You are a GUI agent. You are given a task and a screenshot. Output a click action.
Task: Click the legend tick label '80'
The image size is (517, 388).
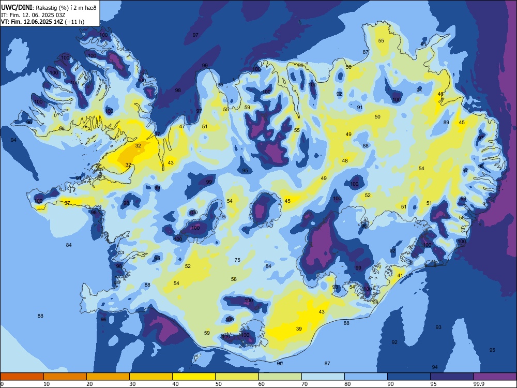347,384
